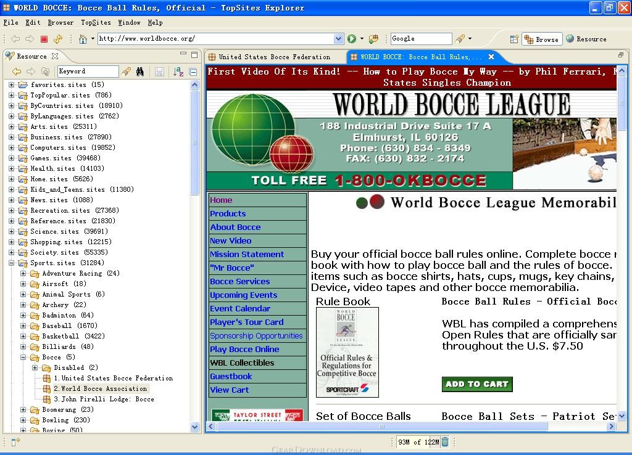
Task: Click in the URL address field
Action: click(216, 39)
